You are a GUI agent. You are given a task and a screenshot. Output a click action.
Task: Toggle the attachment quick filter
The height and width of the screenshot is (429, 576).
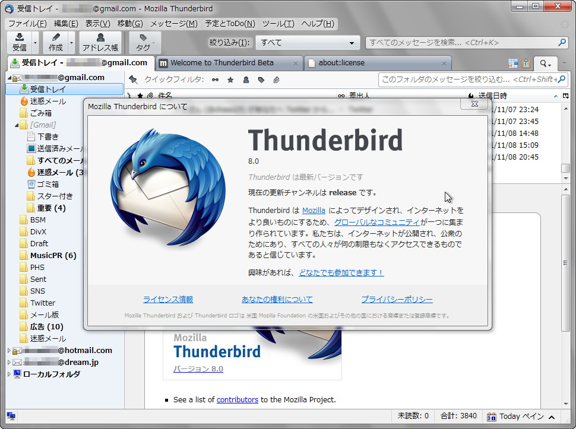click(x=276, y=79)
